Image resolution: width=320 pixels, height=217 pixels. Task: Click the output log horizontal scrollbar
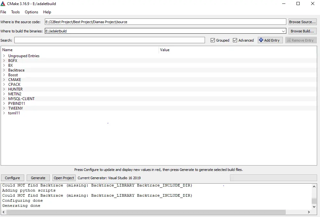(146, 212)
